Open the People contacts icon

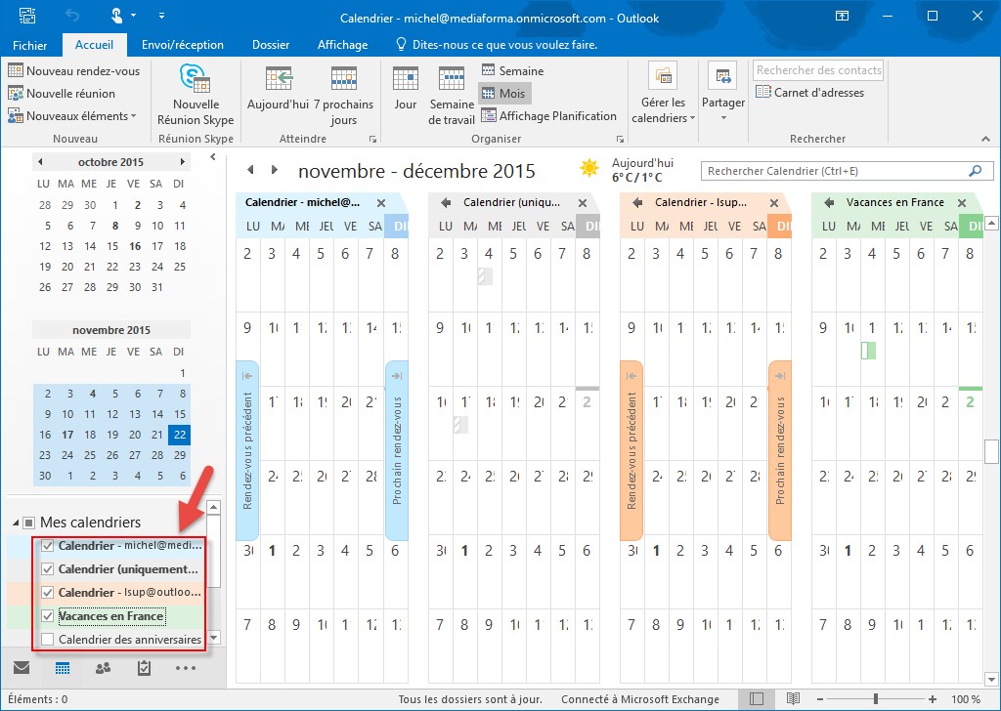coord(103,669)
